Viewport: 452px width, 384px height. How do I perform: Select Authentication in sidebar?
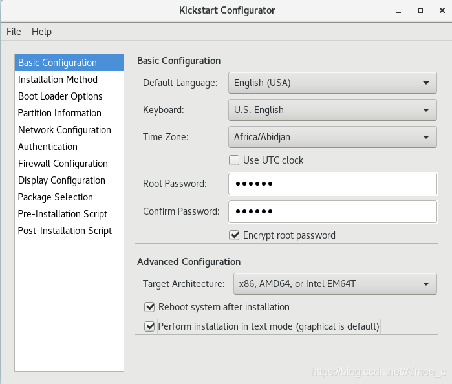pos(69,147)
